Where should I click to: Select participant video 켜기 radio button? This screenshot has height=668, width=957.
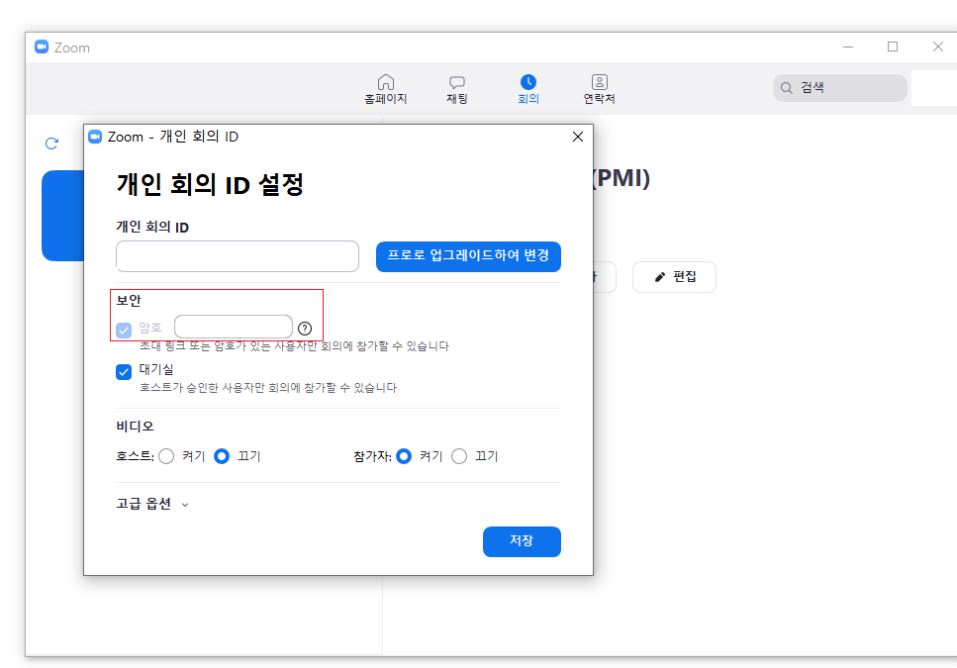point(404,456)
